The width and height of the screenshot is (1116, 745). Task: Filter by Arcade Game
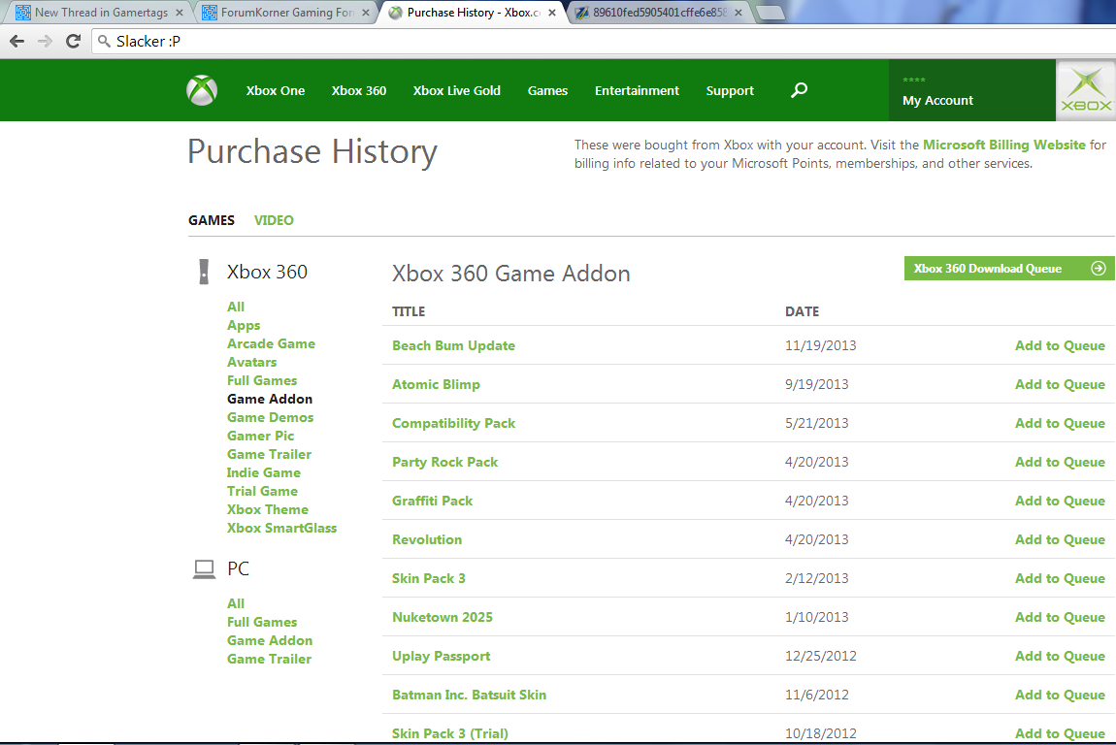271,343
